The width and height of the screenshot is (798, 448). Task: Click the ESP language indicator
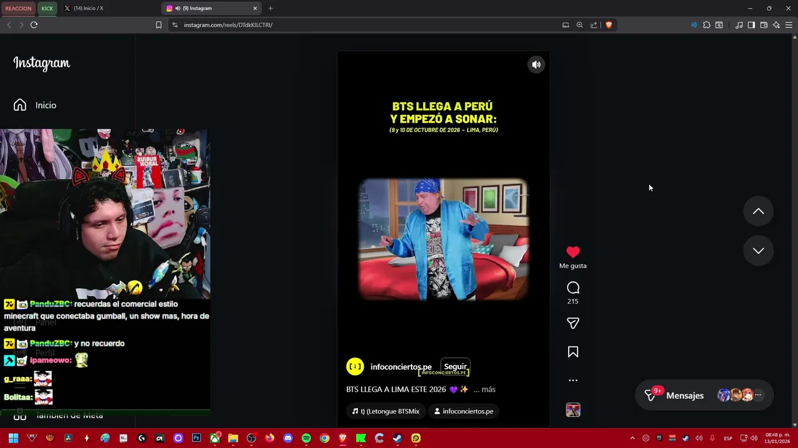click(x=728, y=438)
